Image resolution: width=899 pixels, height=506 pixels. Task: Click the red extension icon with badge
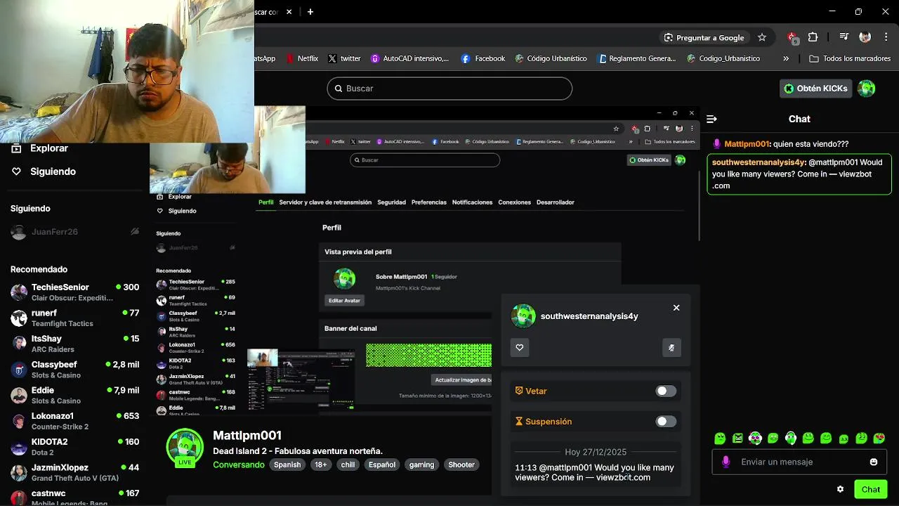click(793, 38)
